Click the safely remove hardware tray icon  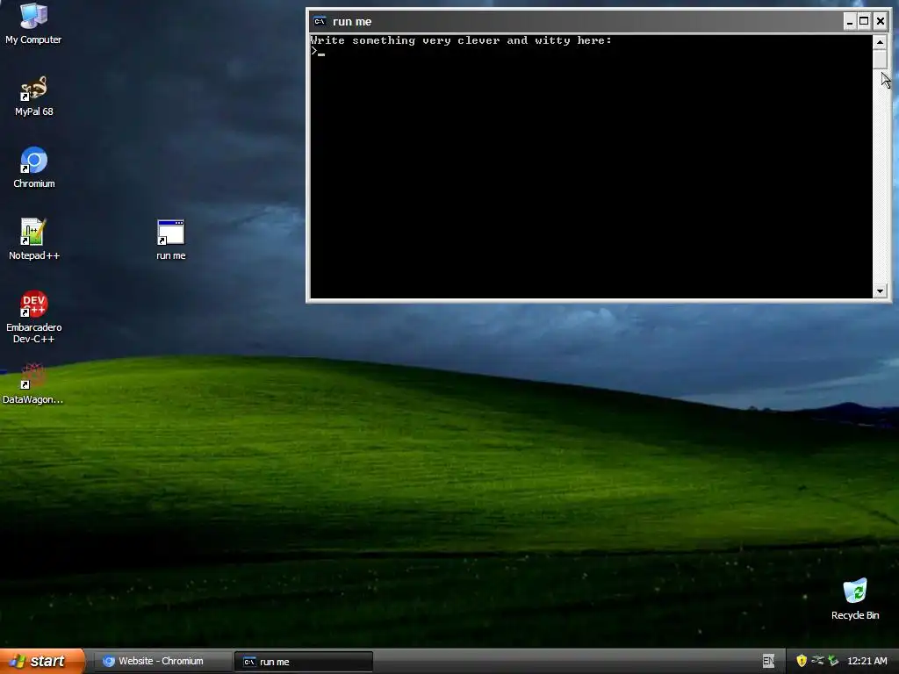pyautogui.click(x=833, y=661)
